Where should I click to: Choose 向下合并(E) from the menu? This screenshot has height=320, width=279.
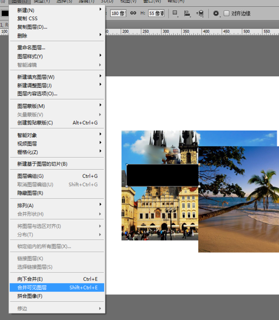[57, 279]
